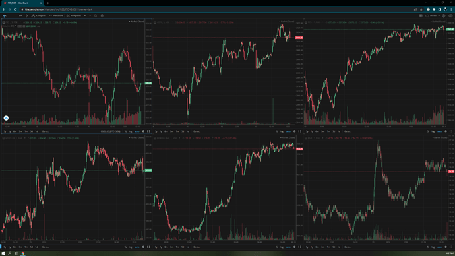Open the symbol search icon in the chart toolbar
The image size is (455, 256).
[5, 16]
